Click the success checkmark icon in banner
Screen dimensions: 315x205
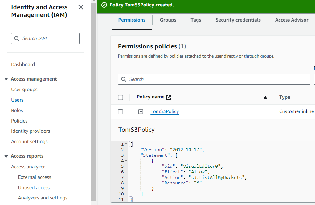coord(104,5)
